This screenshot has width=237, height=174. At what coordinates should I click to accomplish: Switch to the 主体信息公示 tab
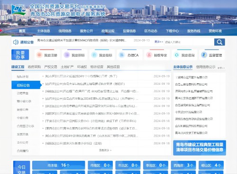point(183,67)
